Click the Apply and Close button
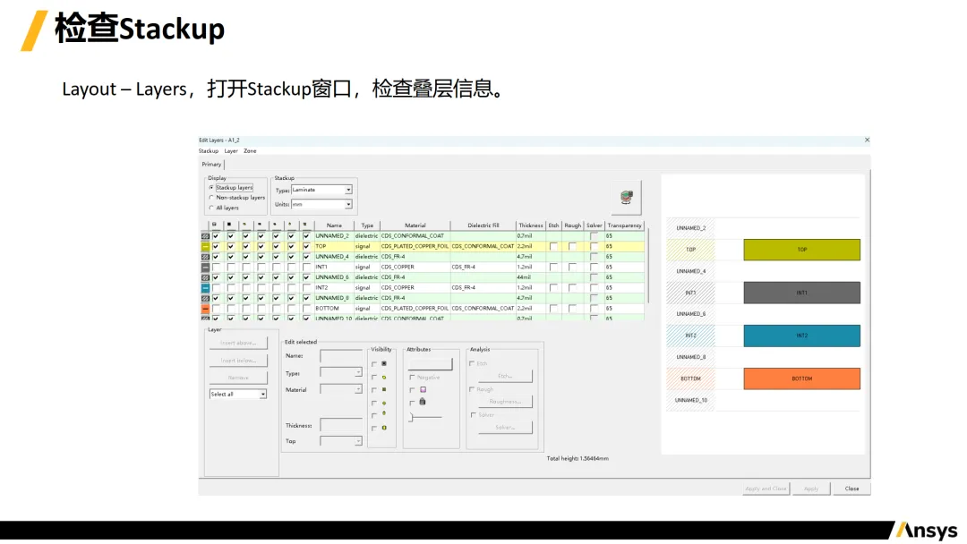 [x=766, y=489]
